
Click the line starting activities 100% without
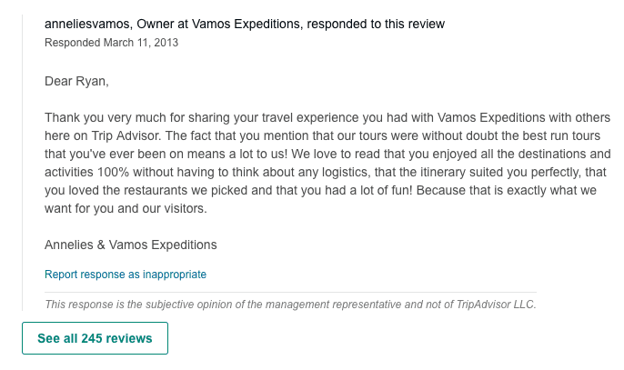pos(326,172)
